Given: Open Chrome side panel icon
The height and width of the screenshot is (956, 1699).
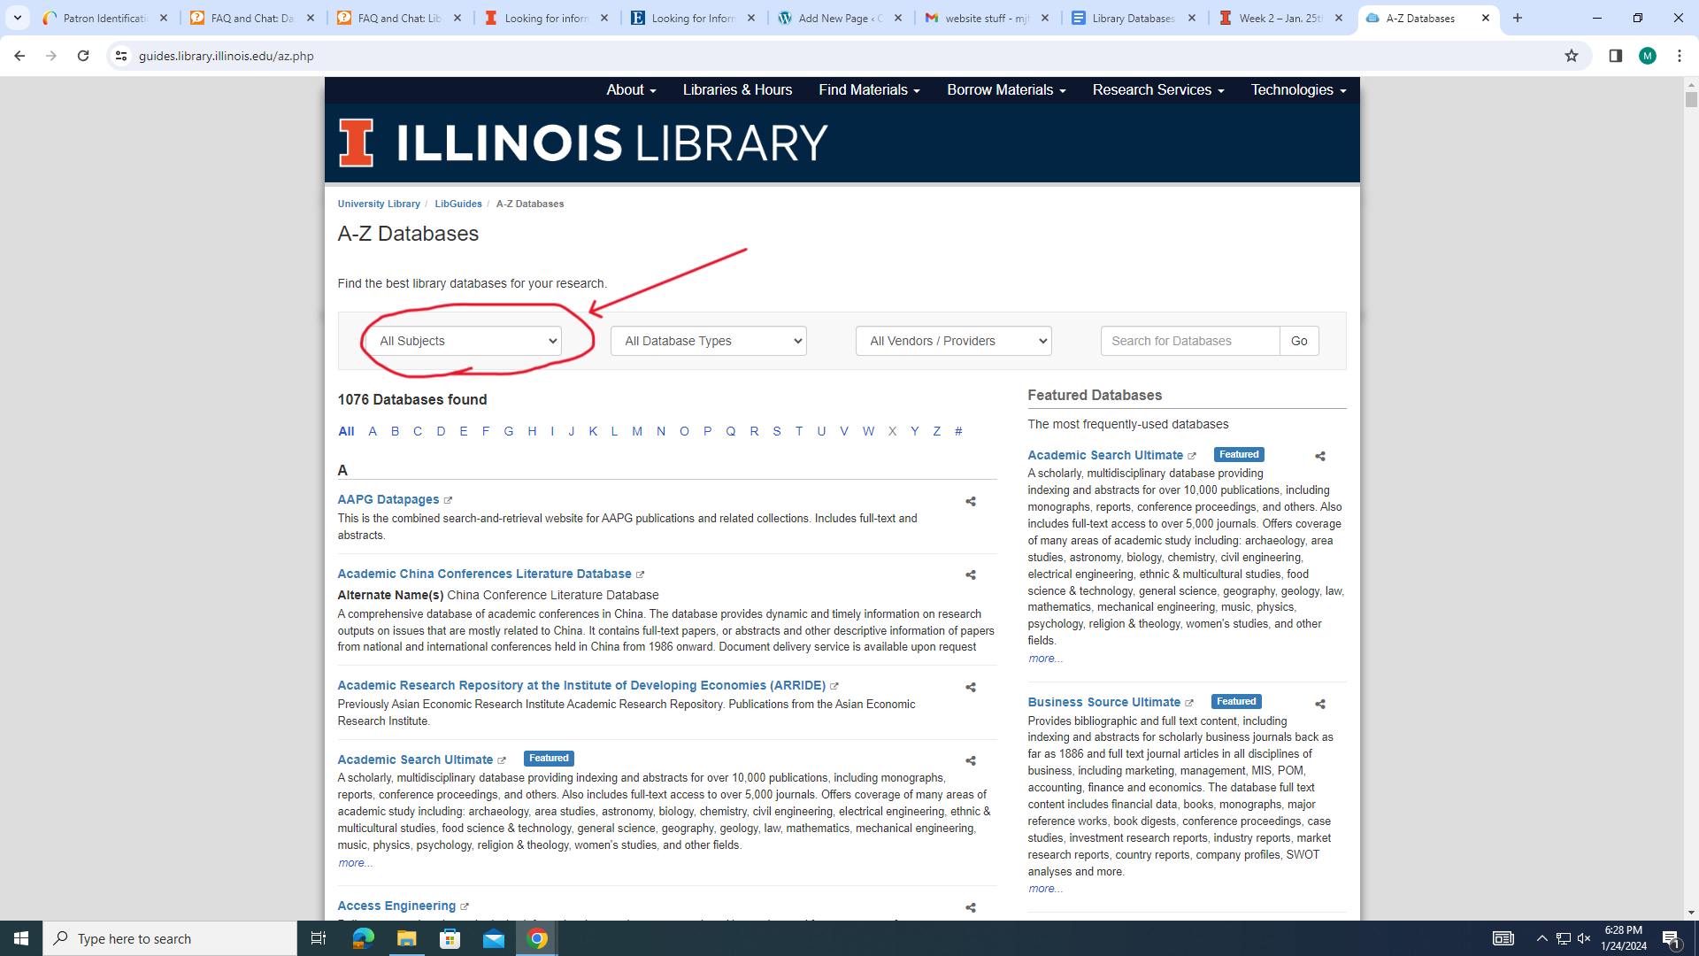Looking at the screenshot, I should (1615, 56).
